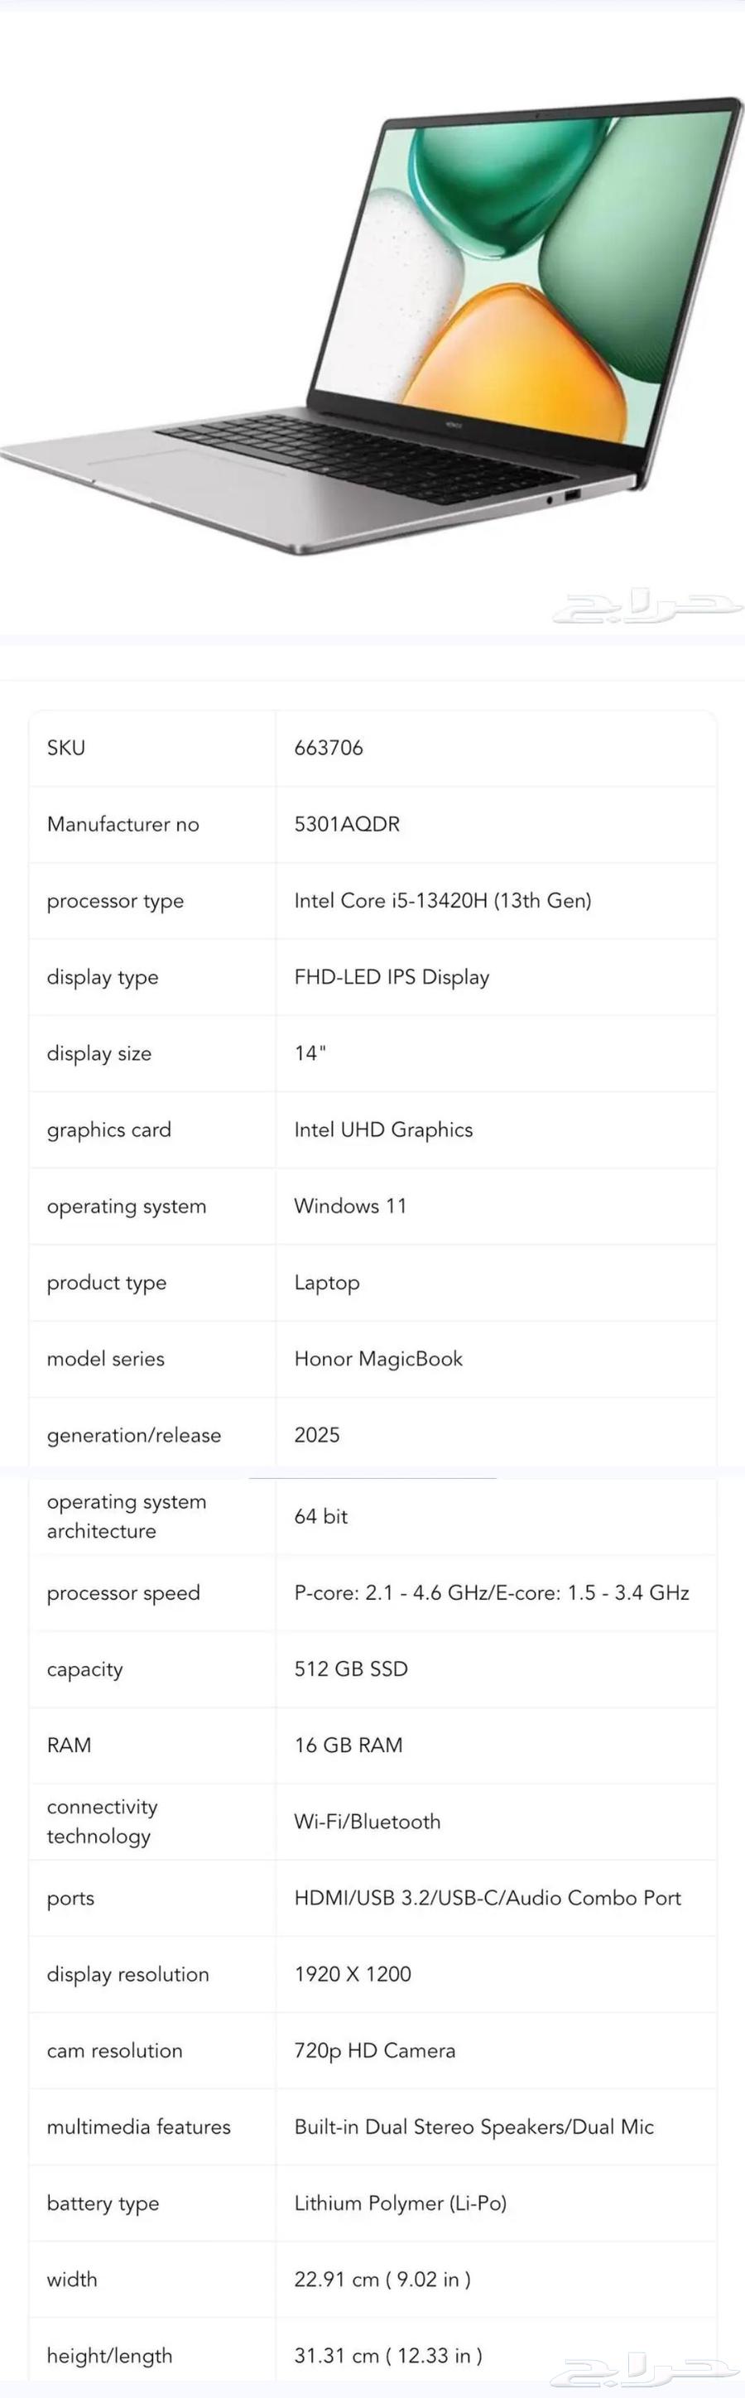
Task: Click the 2025 generation/release value
Action: (x=317, y=1434)
